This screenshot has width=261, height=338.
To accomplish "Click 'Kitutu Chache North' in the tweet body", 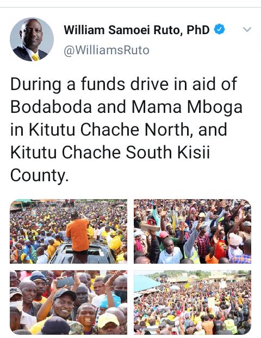I will pos(111,130).
